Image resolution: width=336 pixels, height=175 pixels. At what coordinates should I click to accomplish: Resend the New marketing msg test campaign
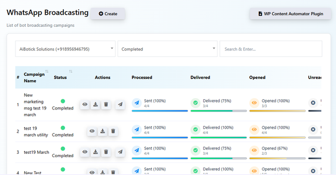[120, 105]
